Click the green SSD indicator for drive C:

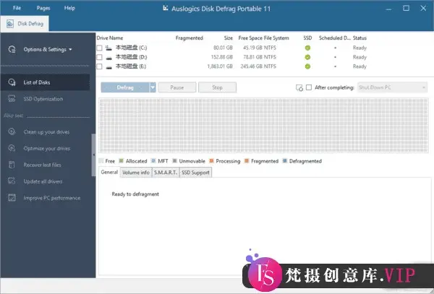[x=307, y=48]
